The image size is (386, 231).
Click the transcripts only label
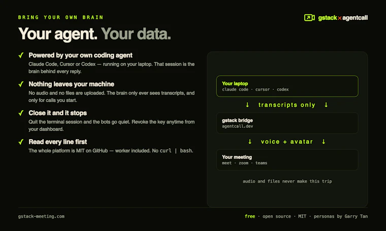click(287, 105)
